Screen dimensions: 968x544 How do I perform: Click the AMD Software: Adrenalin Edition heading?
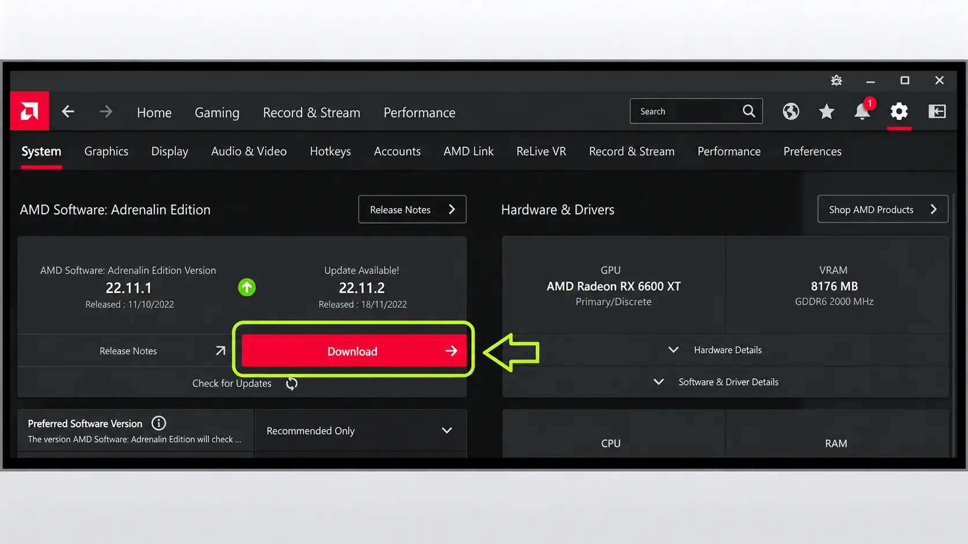(x=115, y=210)
